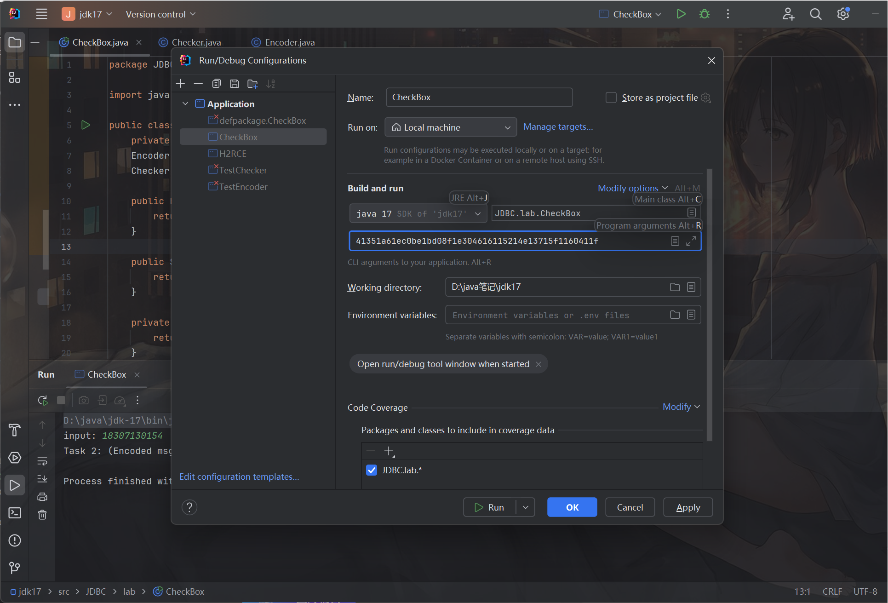Open the Edit configuration templates link
The height and width of the screenshot is (603, 888).
click(x=239, y=477)
